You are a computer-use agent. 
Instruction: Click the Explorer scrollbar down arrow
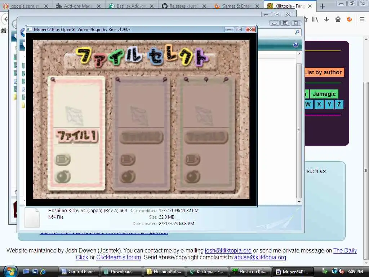pos(299,202)
